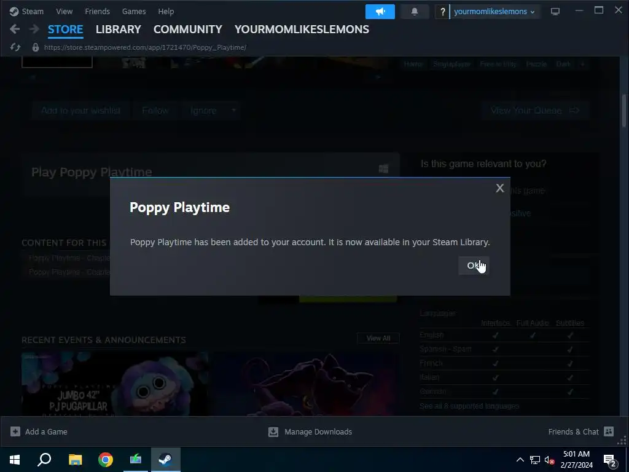Click the Steam logo menu icon
This screenshot has width=629, height=472.
[x=14, y=11]
